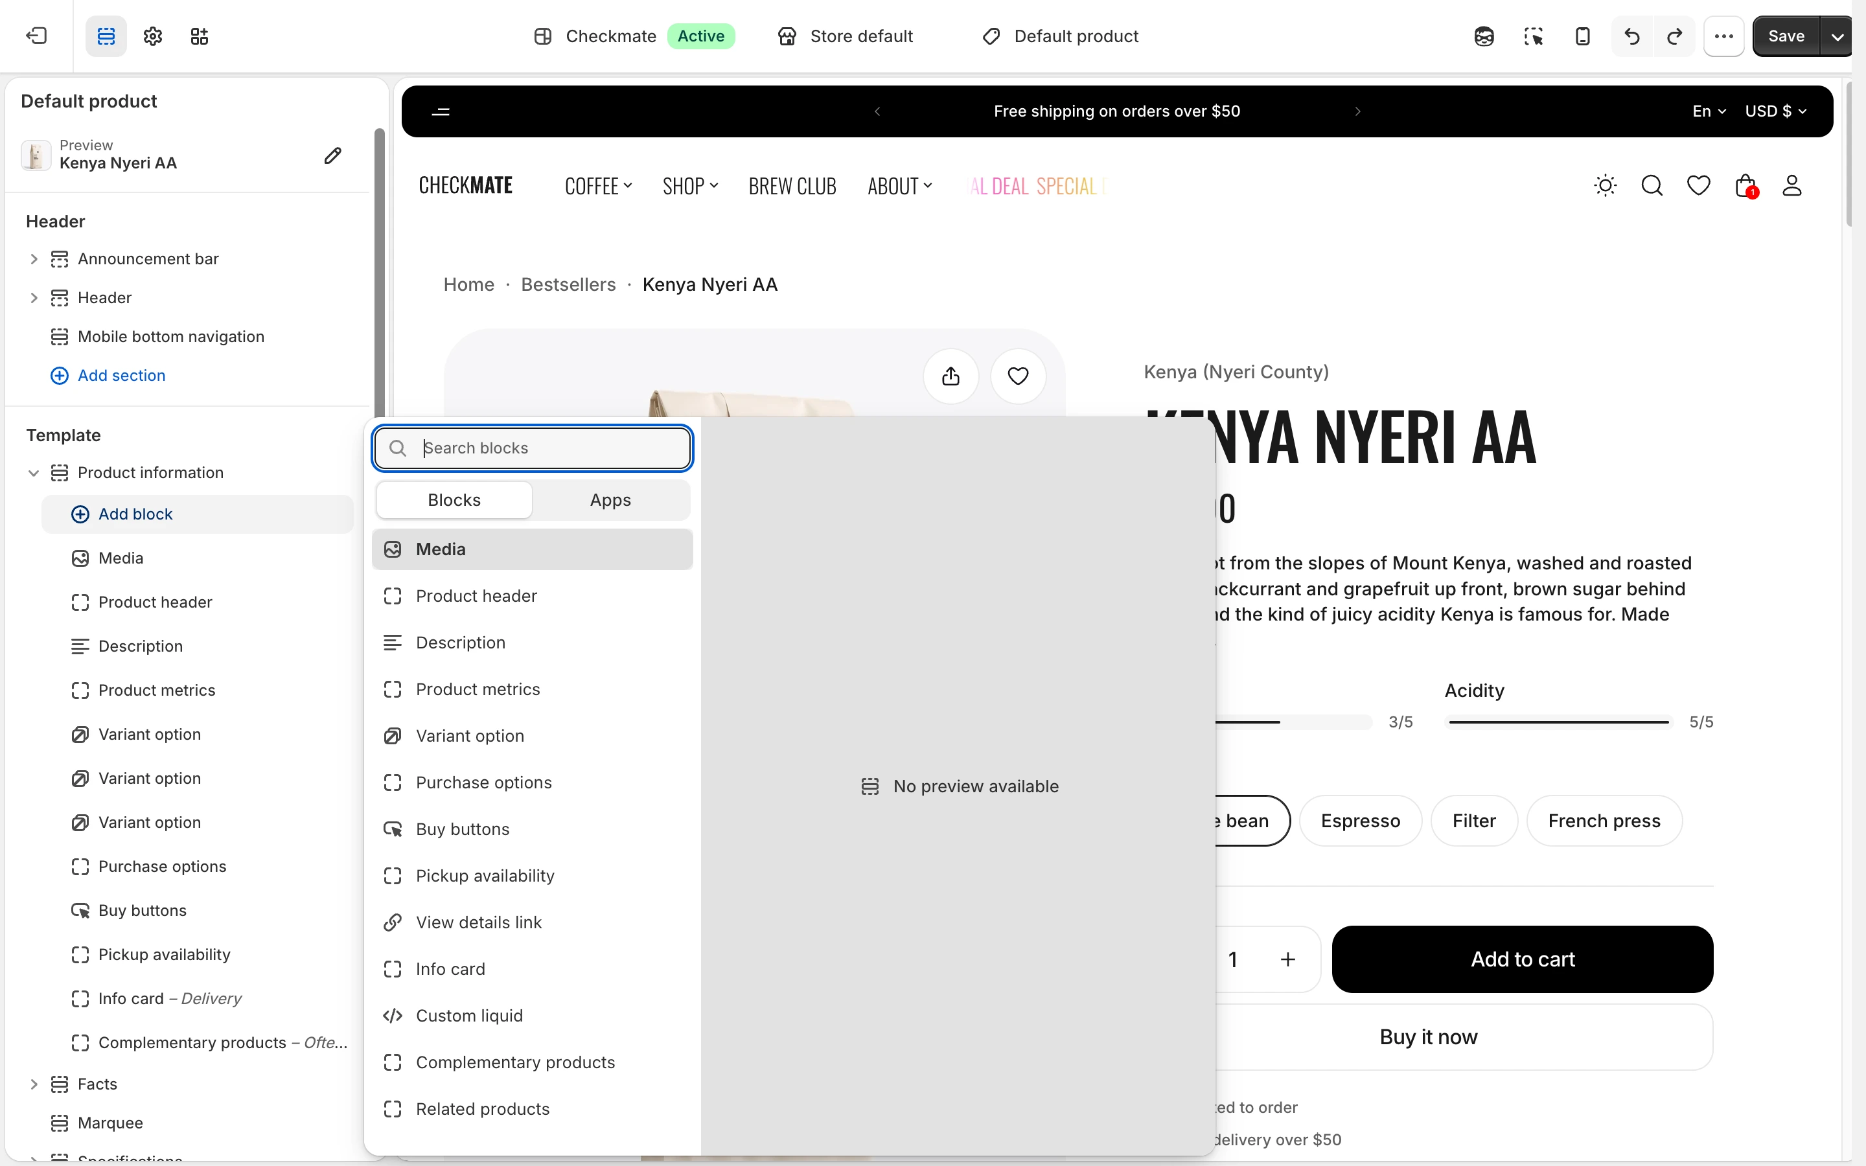1866x1166 pixels.
Task: Select the Blocks tab
Action: tap(454, 499)
